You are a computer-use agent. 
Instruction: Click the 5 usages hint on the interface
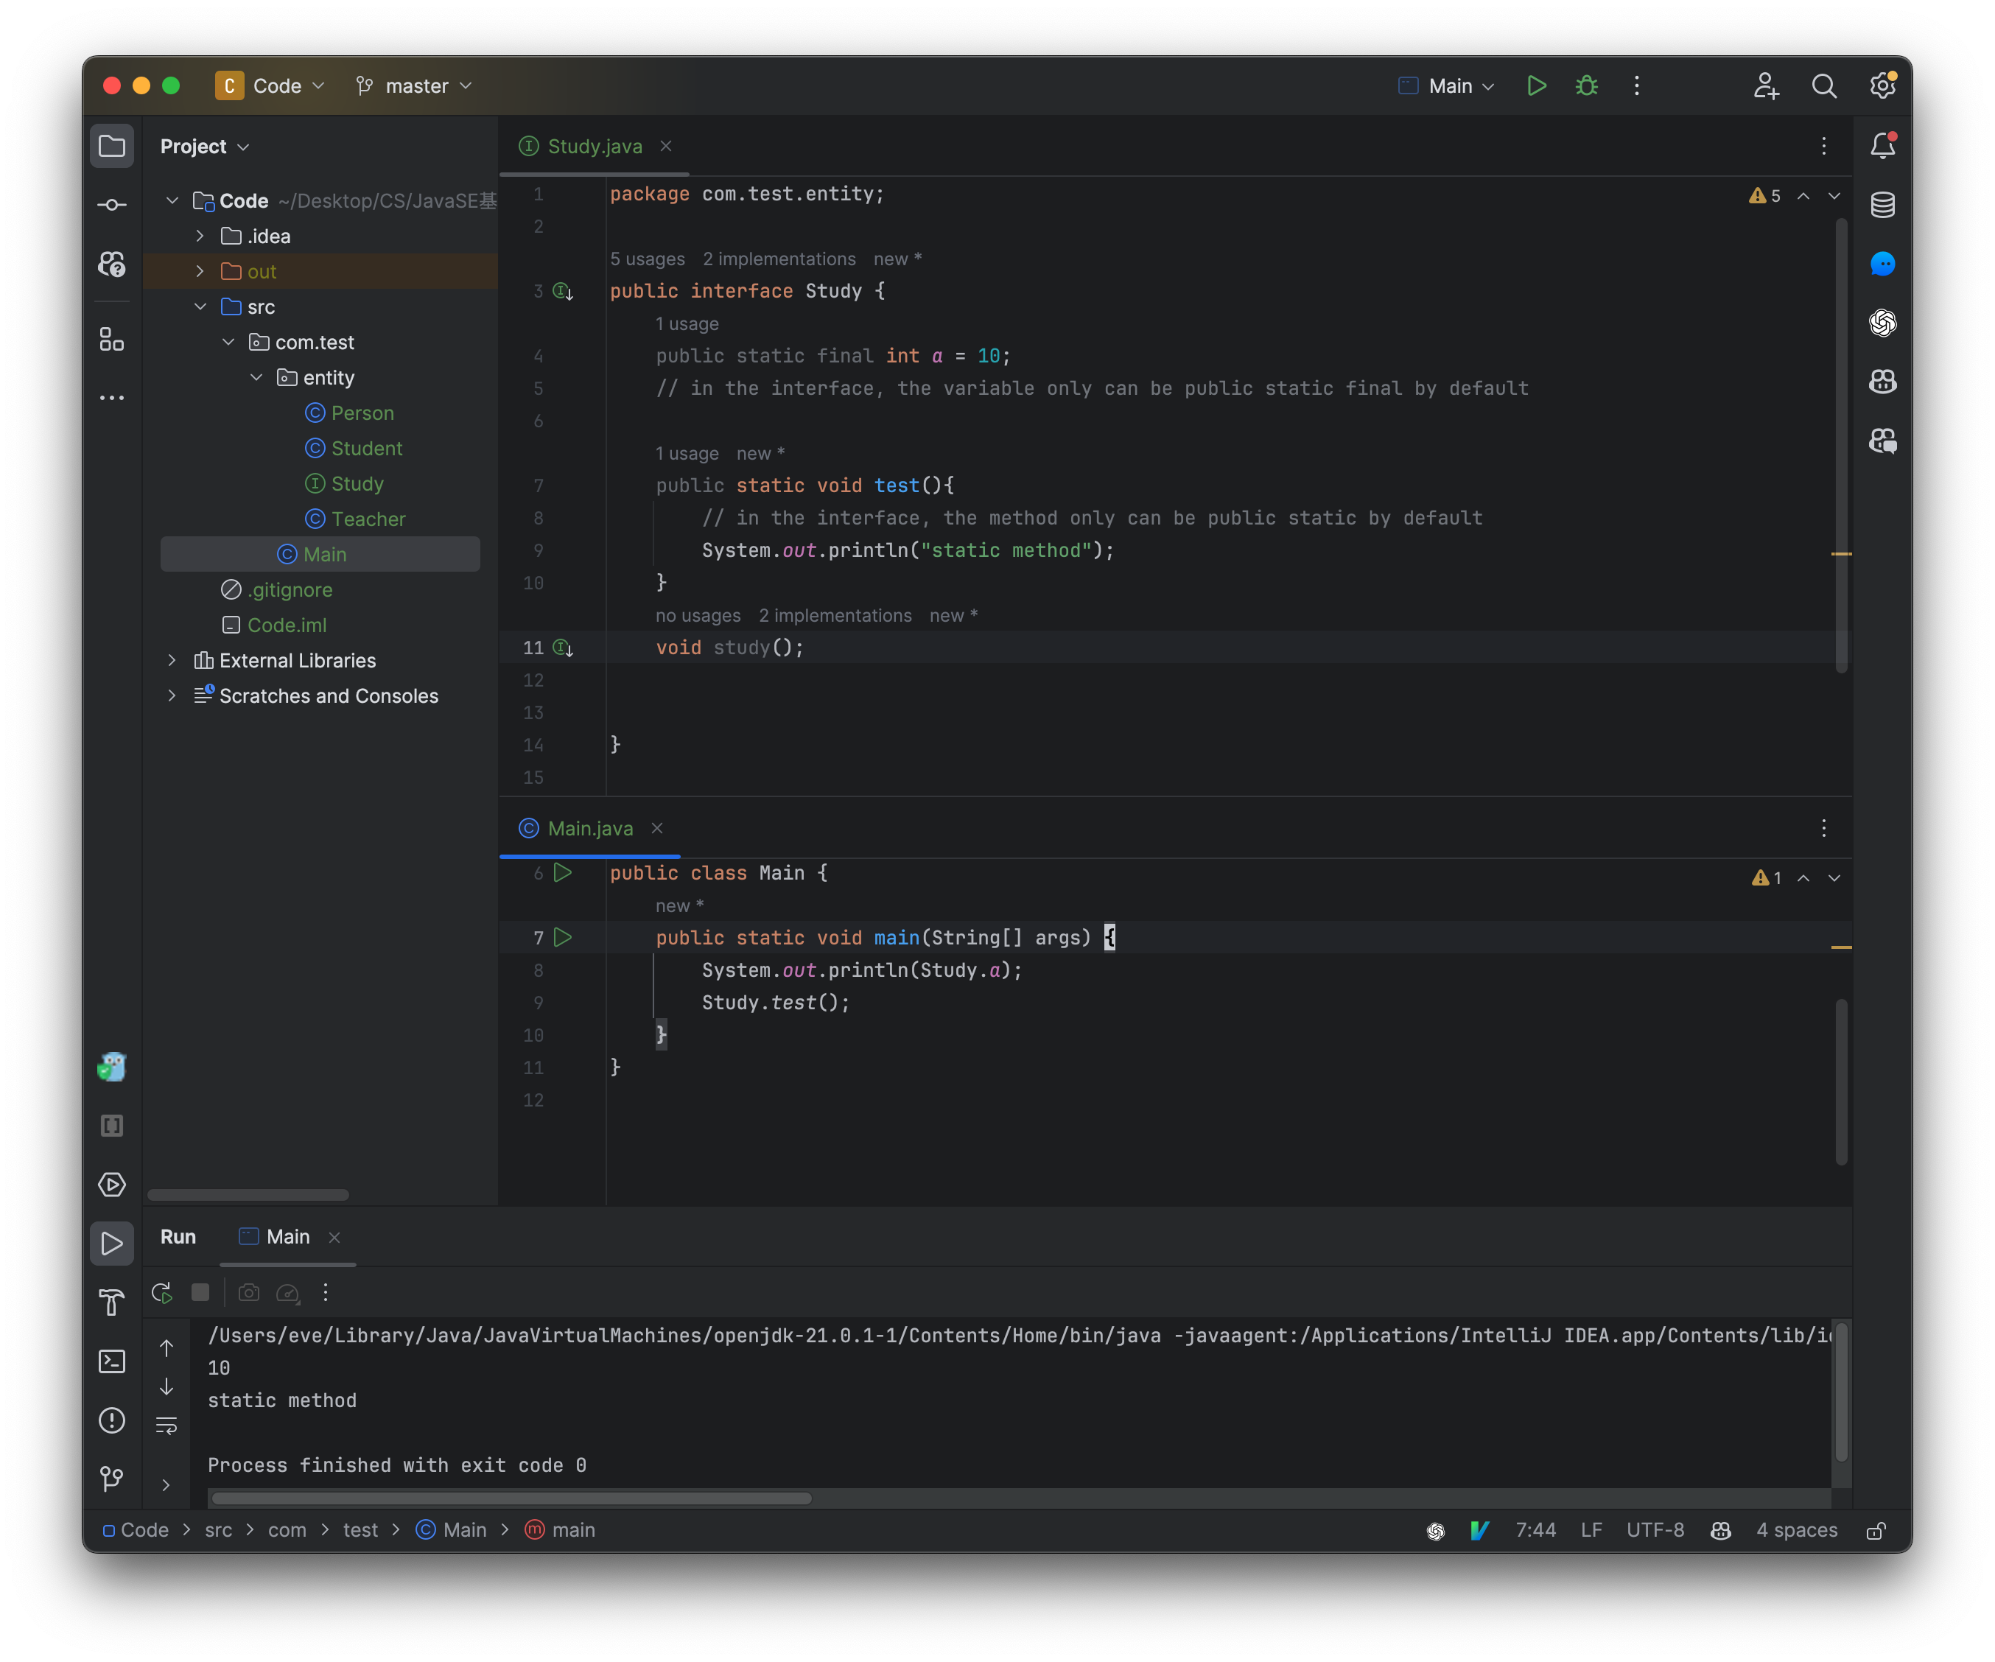(x=647, y=259)
